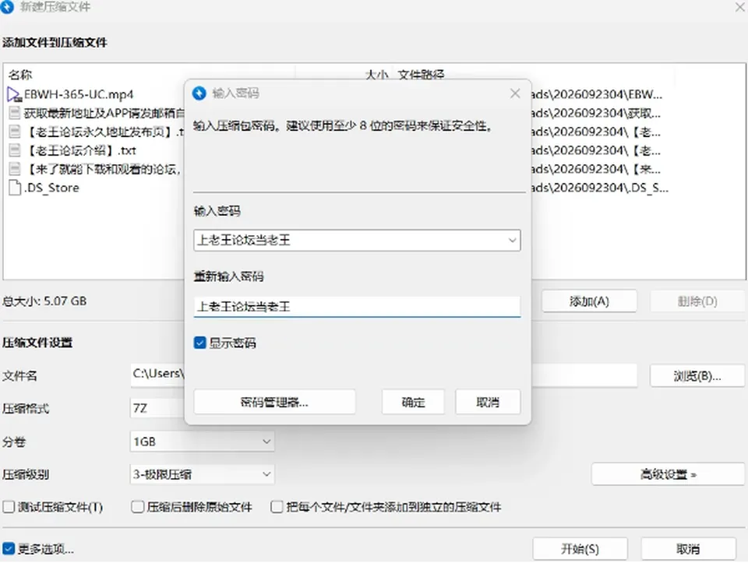Click the 文件名 path input field
748x563 pixels.
coord(383,375)
